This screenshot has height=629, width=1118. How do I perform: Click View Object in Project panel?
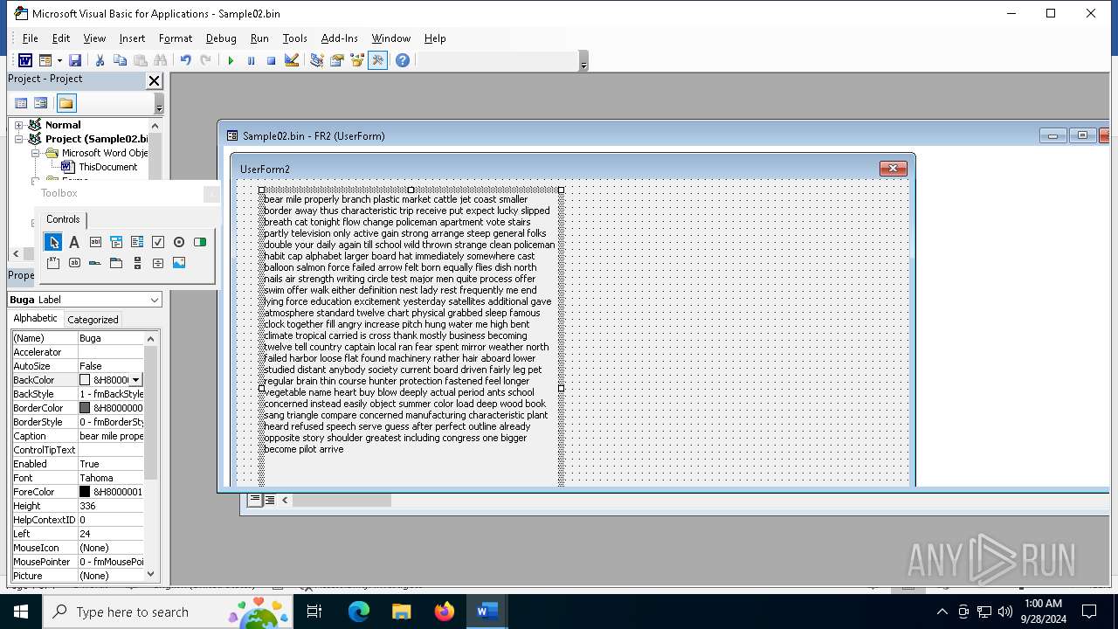coord(40,103)
